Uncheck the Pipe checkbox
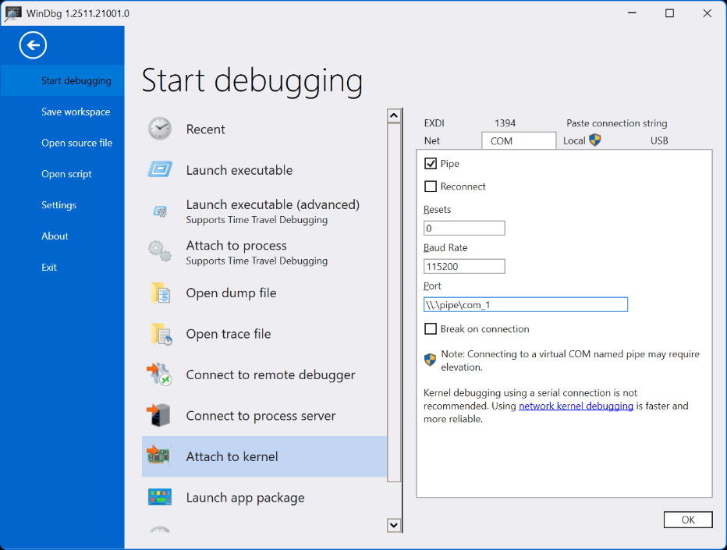The image size is (727, 550). coord(430,164)
